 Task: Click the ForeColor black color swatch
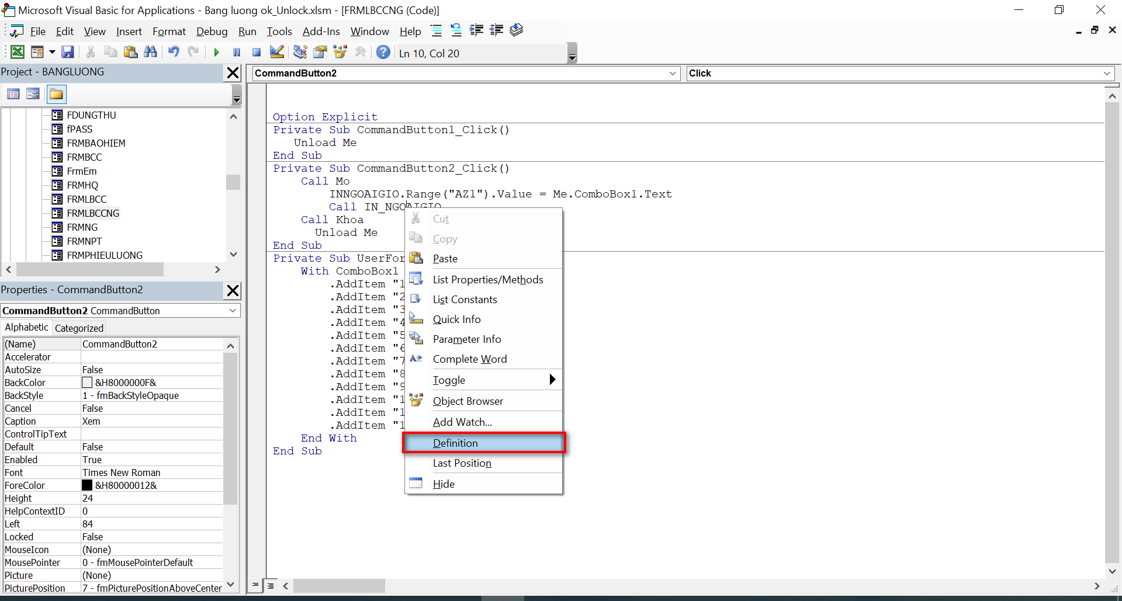tap(87, 485)
